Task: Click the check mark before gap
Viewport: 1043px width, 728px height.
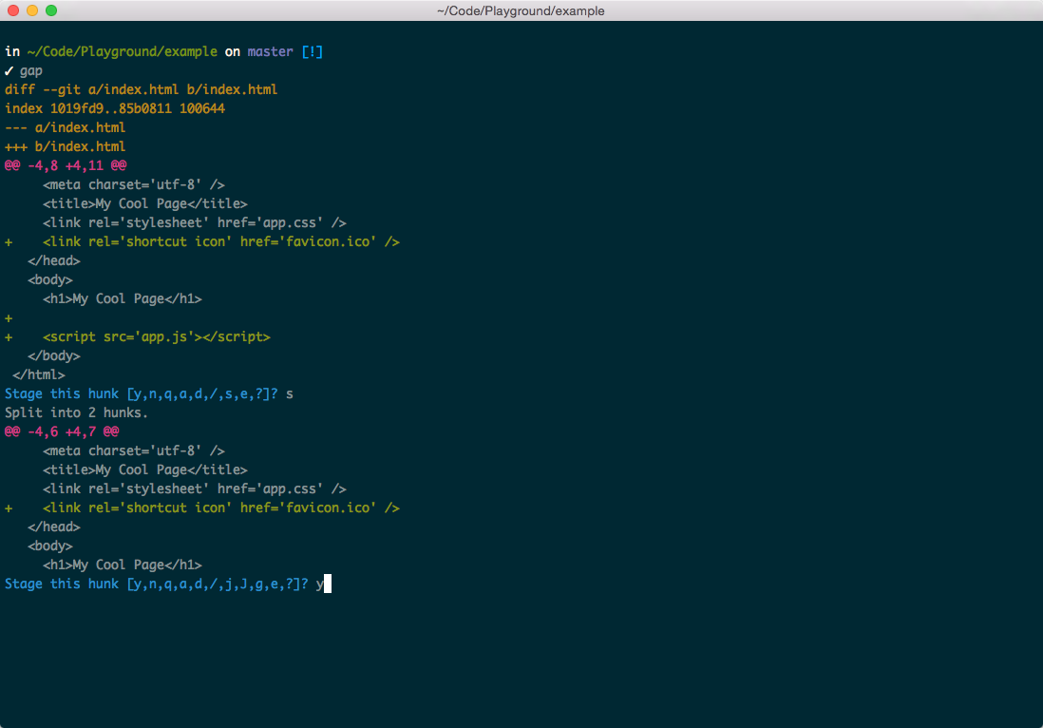Action: [9, 70]
